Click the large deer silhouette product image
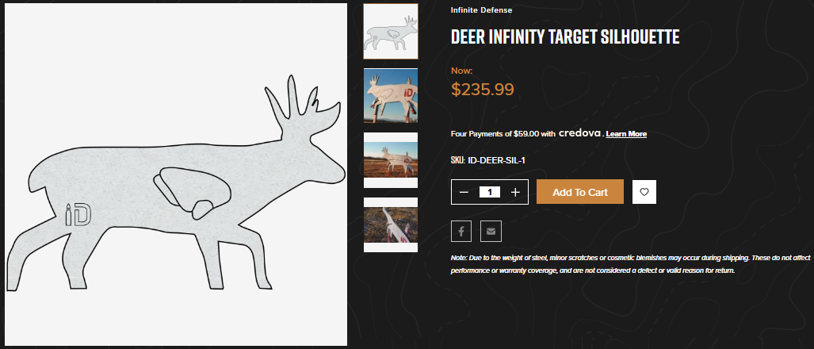The height and width of the screenshot is (349, 814). [174, 174]
